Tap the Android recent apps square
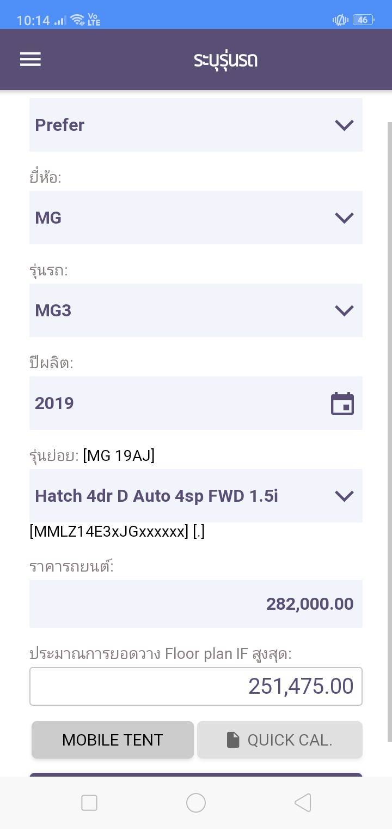 pos(89,803)
